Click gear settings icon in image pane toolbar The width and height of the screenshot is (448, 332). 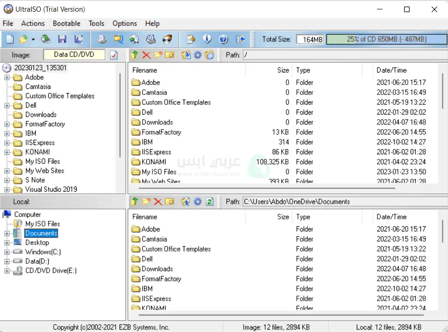[x=197, y=55]
